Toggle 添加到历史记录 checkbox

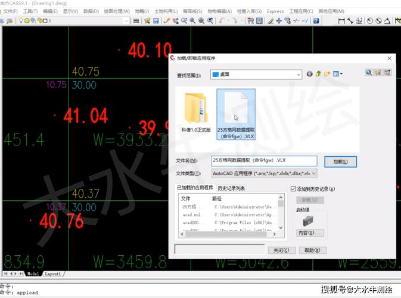coord(293,189)
